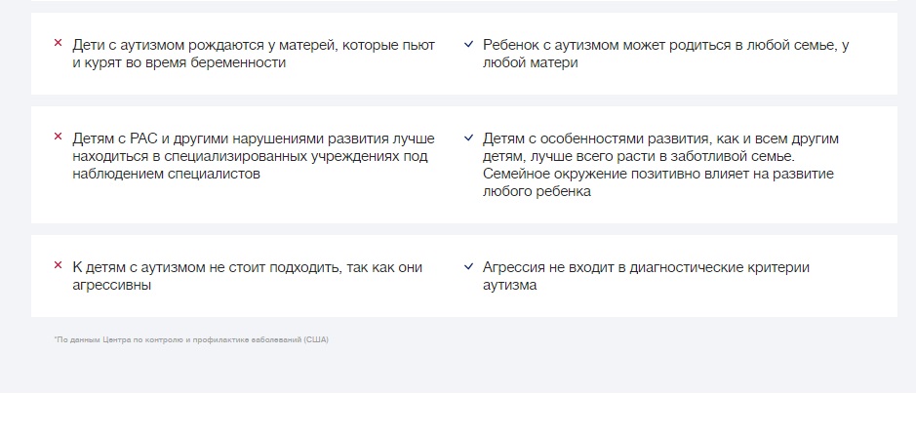Click the red X beside the aggression myth
The width and height of the screenshot is (916, 434).
[58, 266]
